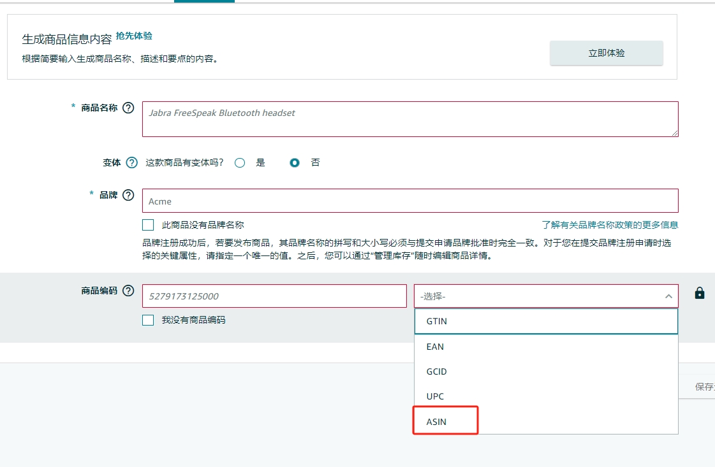Tick the 我没有商品编码 checkbox
The height and width of the screenshot is (467, 715).
[x=148, y=320]
